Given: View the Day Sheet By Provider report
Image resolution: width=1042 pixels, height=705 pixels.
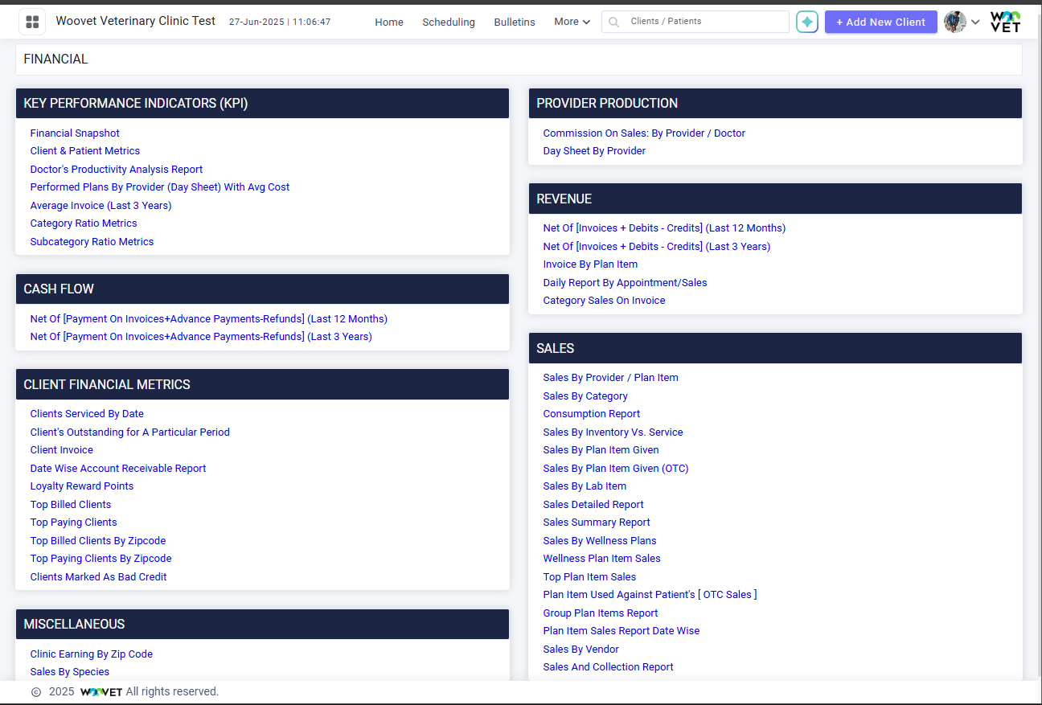Looking at the screenshot, I should pyautogui.click(x=593, y=150).
